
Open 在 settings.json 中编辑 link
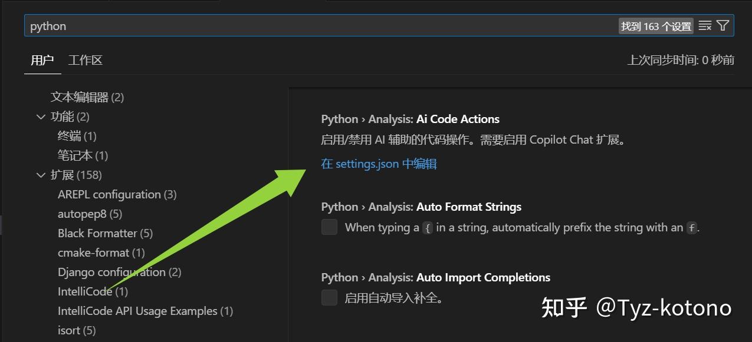click(378, 163)
